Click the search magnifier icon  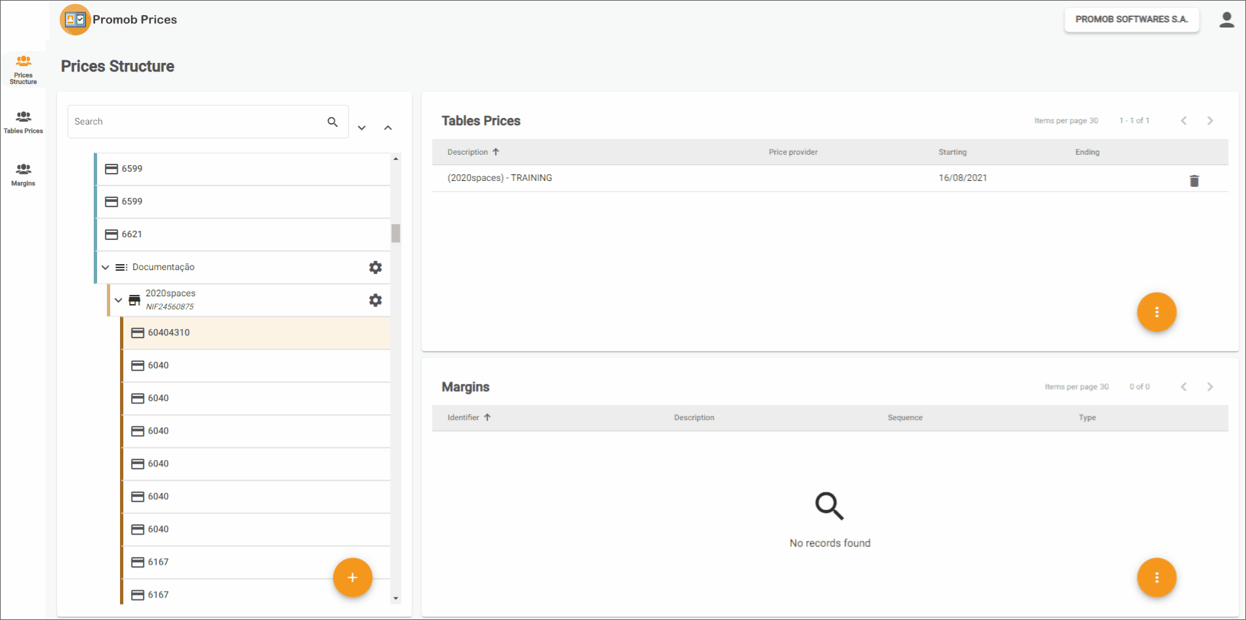pos(332,122)
